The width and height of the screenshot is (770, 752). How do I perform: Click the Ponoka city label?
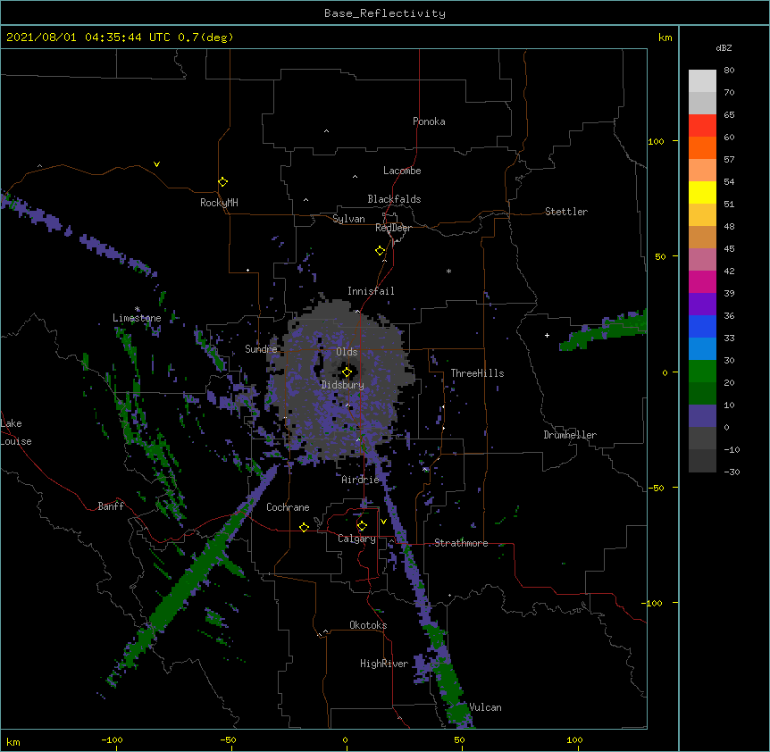pyautogui.click(x=429, y=121)
